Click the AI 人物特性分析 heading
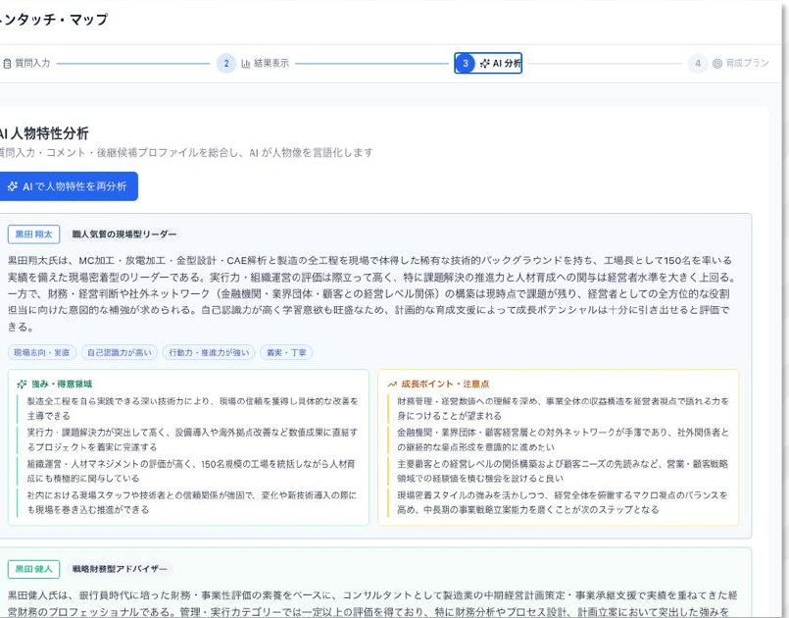The image size is (789, 618). pyautogui.click(x=44, y=133)
